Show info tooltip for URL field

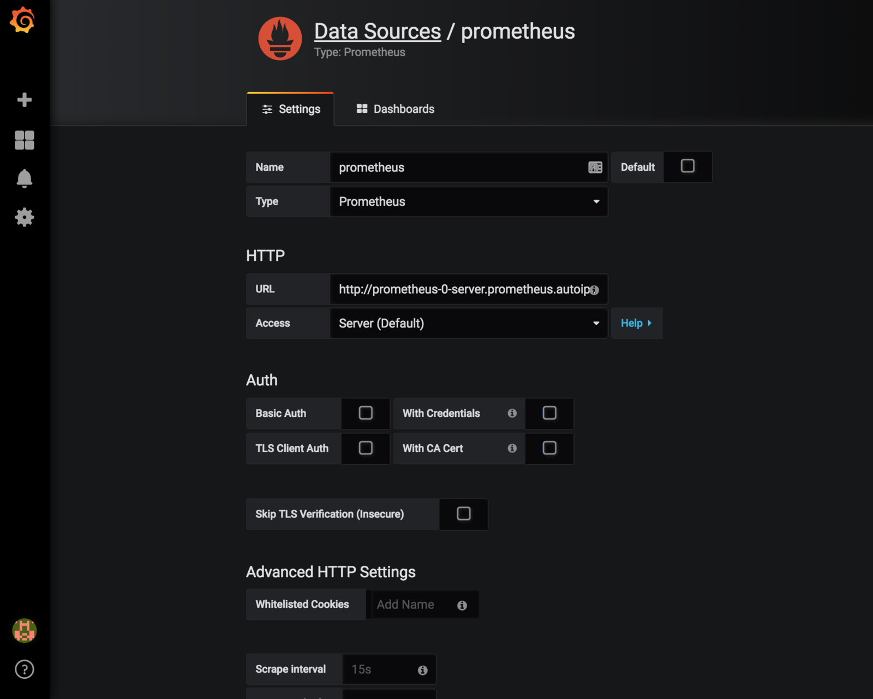[594, 290]
